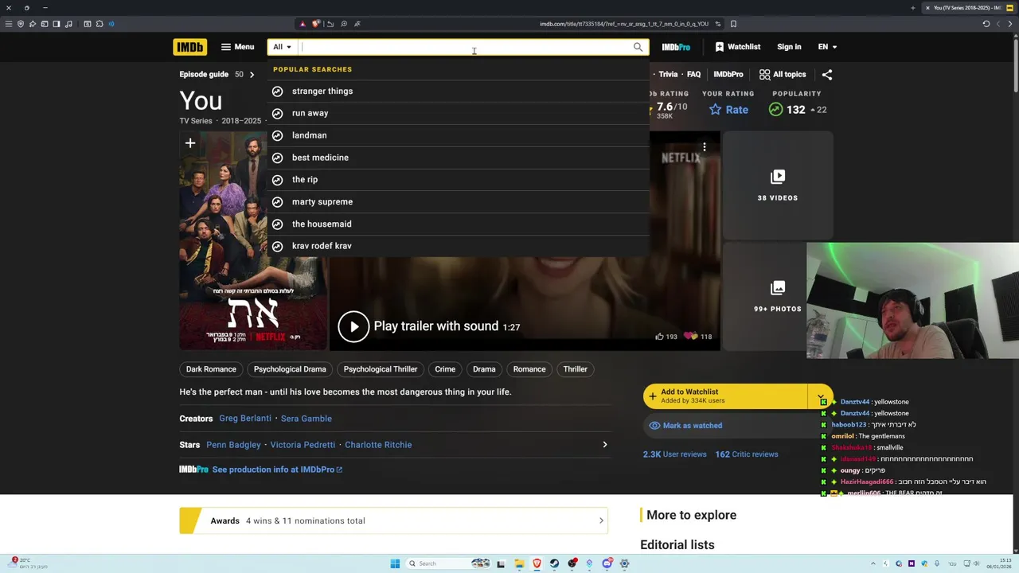This screenshot has width=1019, height=573.
Task: Click the music note icon in the browser toolbar
Action: point(67,24)
